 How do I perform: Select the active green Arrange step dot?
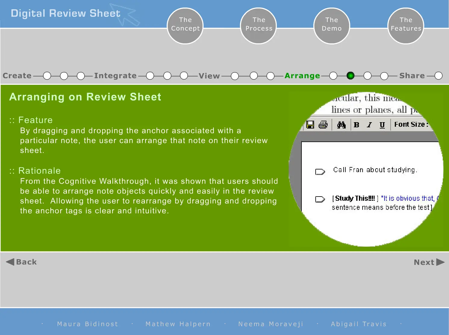(351, 76)
